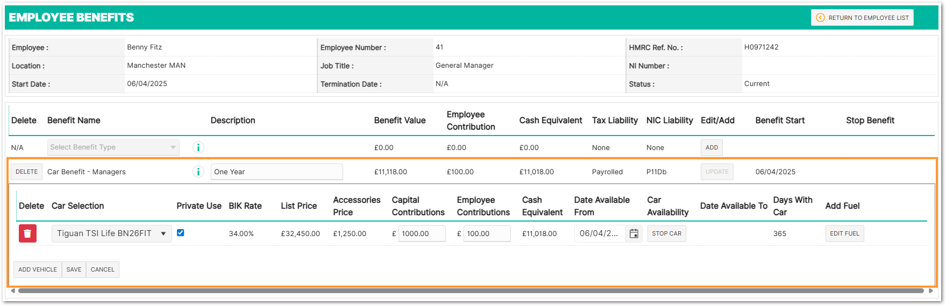Uncheck the Private Use checkbox
The image size is (946, 306).
coord(181,233)
